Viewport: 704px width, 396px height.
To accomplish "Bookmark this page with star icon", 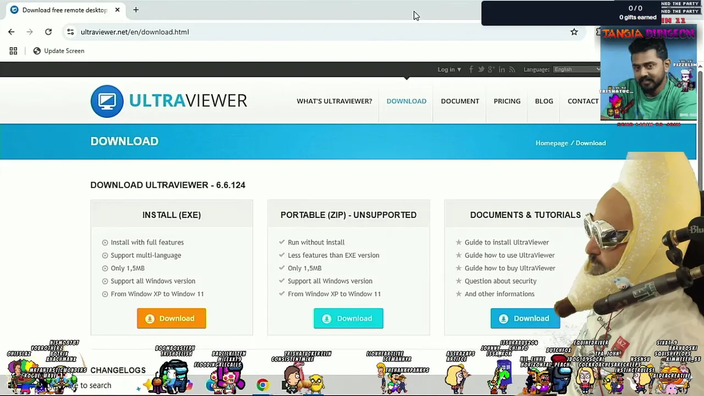I will [x=574, y=32].
